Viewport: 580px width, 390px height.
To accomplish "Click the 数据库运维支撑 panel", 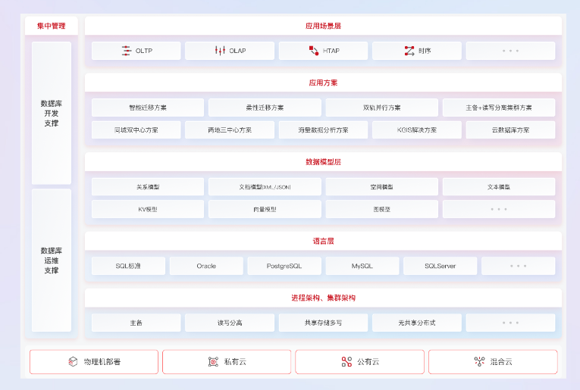I will click(52, 260).
